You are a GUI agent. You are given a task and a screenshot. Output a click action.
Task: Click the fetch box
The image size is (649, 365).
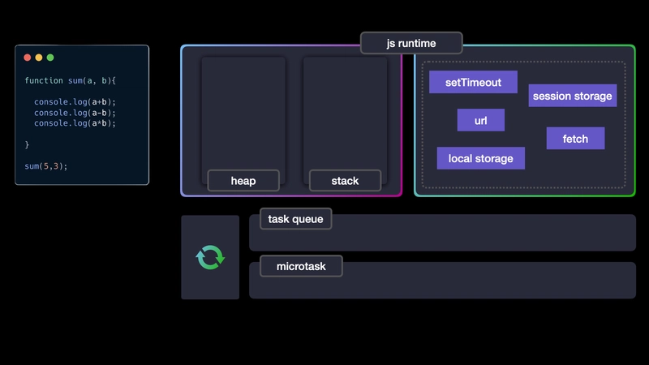(575, 138)
